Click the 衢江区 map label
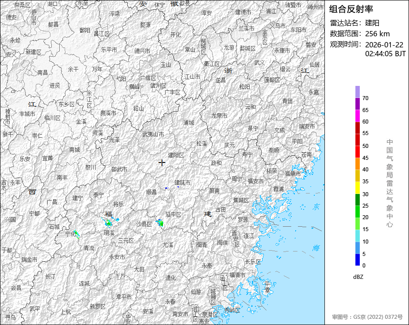409x325 pixels. [212, 64]
